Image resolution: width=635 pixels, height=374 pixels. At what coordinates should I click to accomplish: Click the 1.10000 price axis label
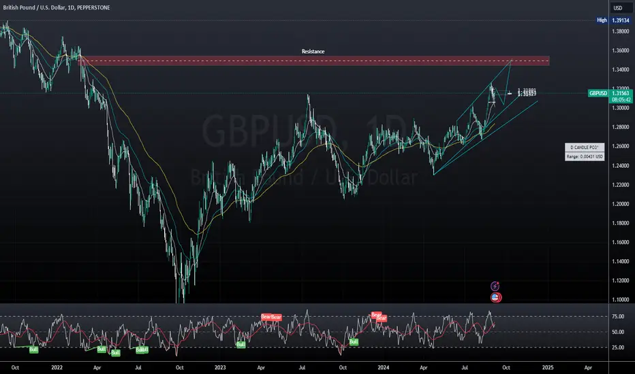[621, 300]
